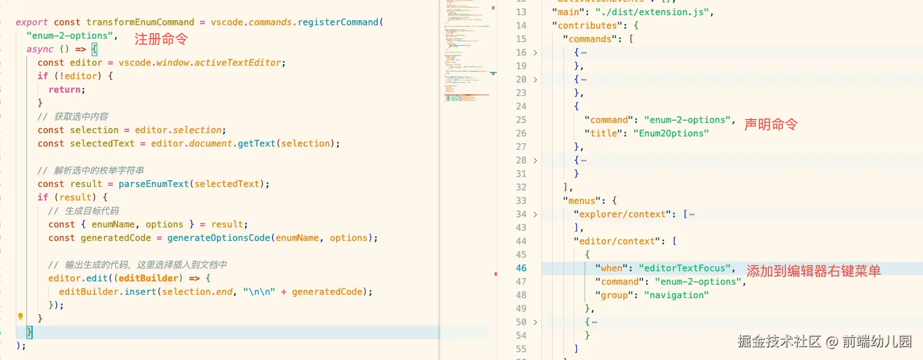Viewport: 923px width, 360px height.
Task: Click the parseEnumText function call
Action: (153, 184)
